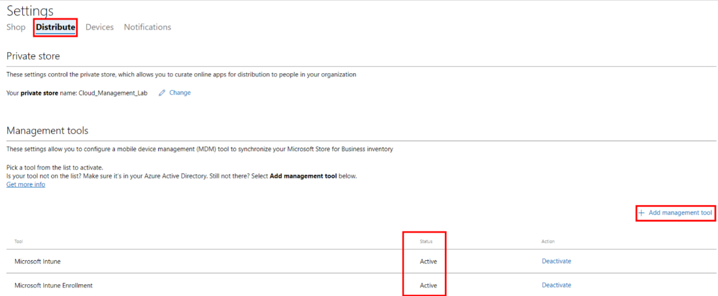
Task: Switch to the Devices tab
Action: tap(99, 27)
